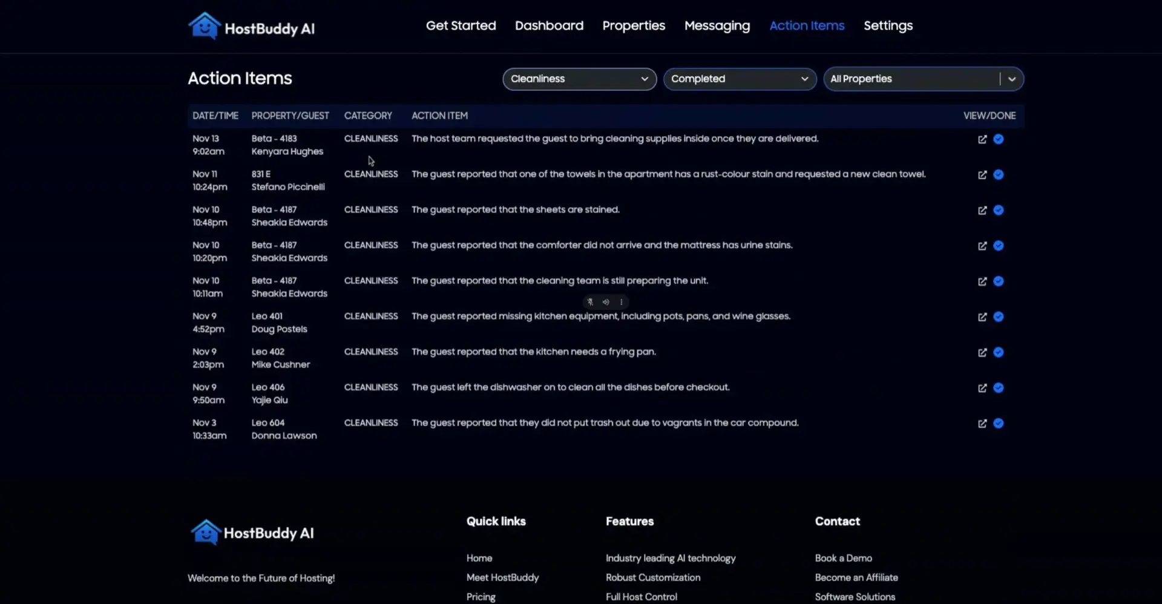Select property text Leo 604
1162x604 pixels.
268,422
